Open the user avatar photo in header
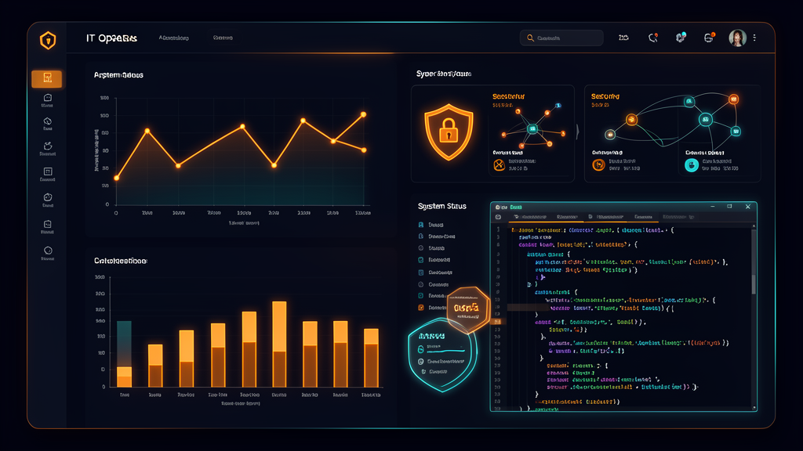Screen dimensions: 803x451 pyautogui.click(x=737, y=38)
